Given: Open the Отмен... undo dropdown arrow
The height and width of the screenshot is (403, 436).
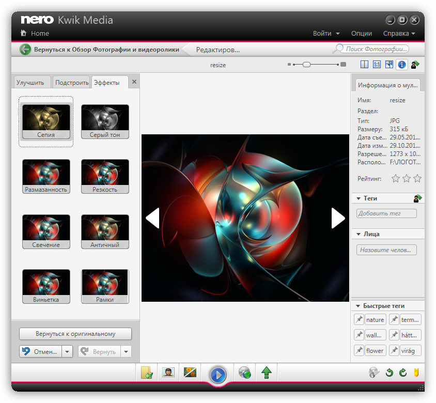Looking at the screenshot, I should click(67, 352).
